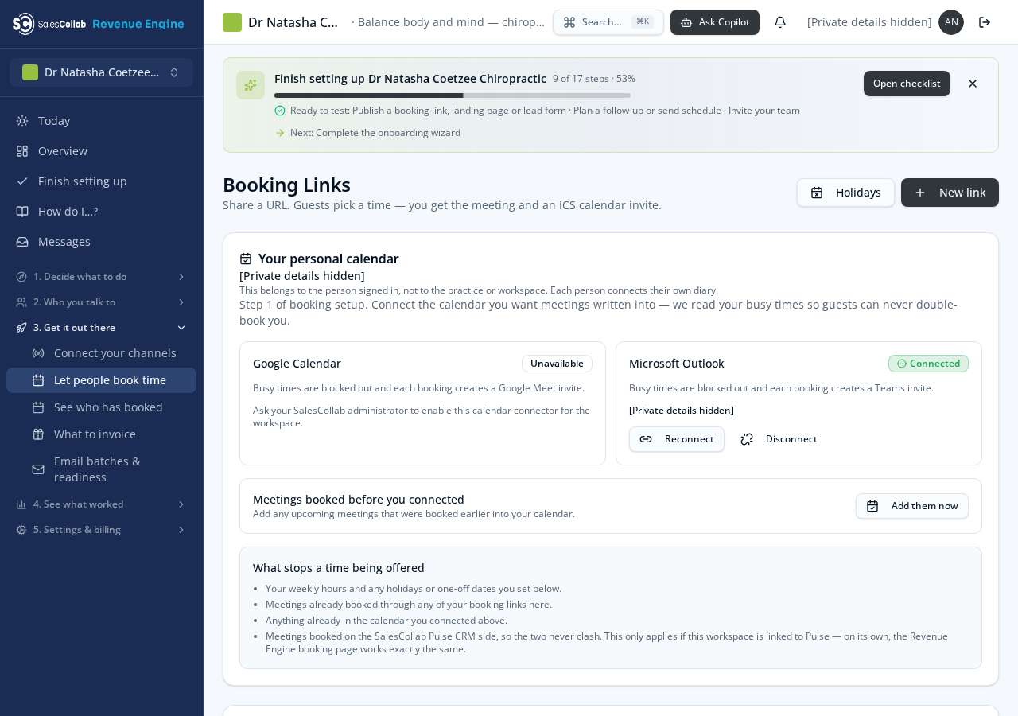Click the SalesCollab Revenue Engine logo
The width and height of the screenshot is (1018, 716).
[99, 24]
